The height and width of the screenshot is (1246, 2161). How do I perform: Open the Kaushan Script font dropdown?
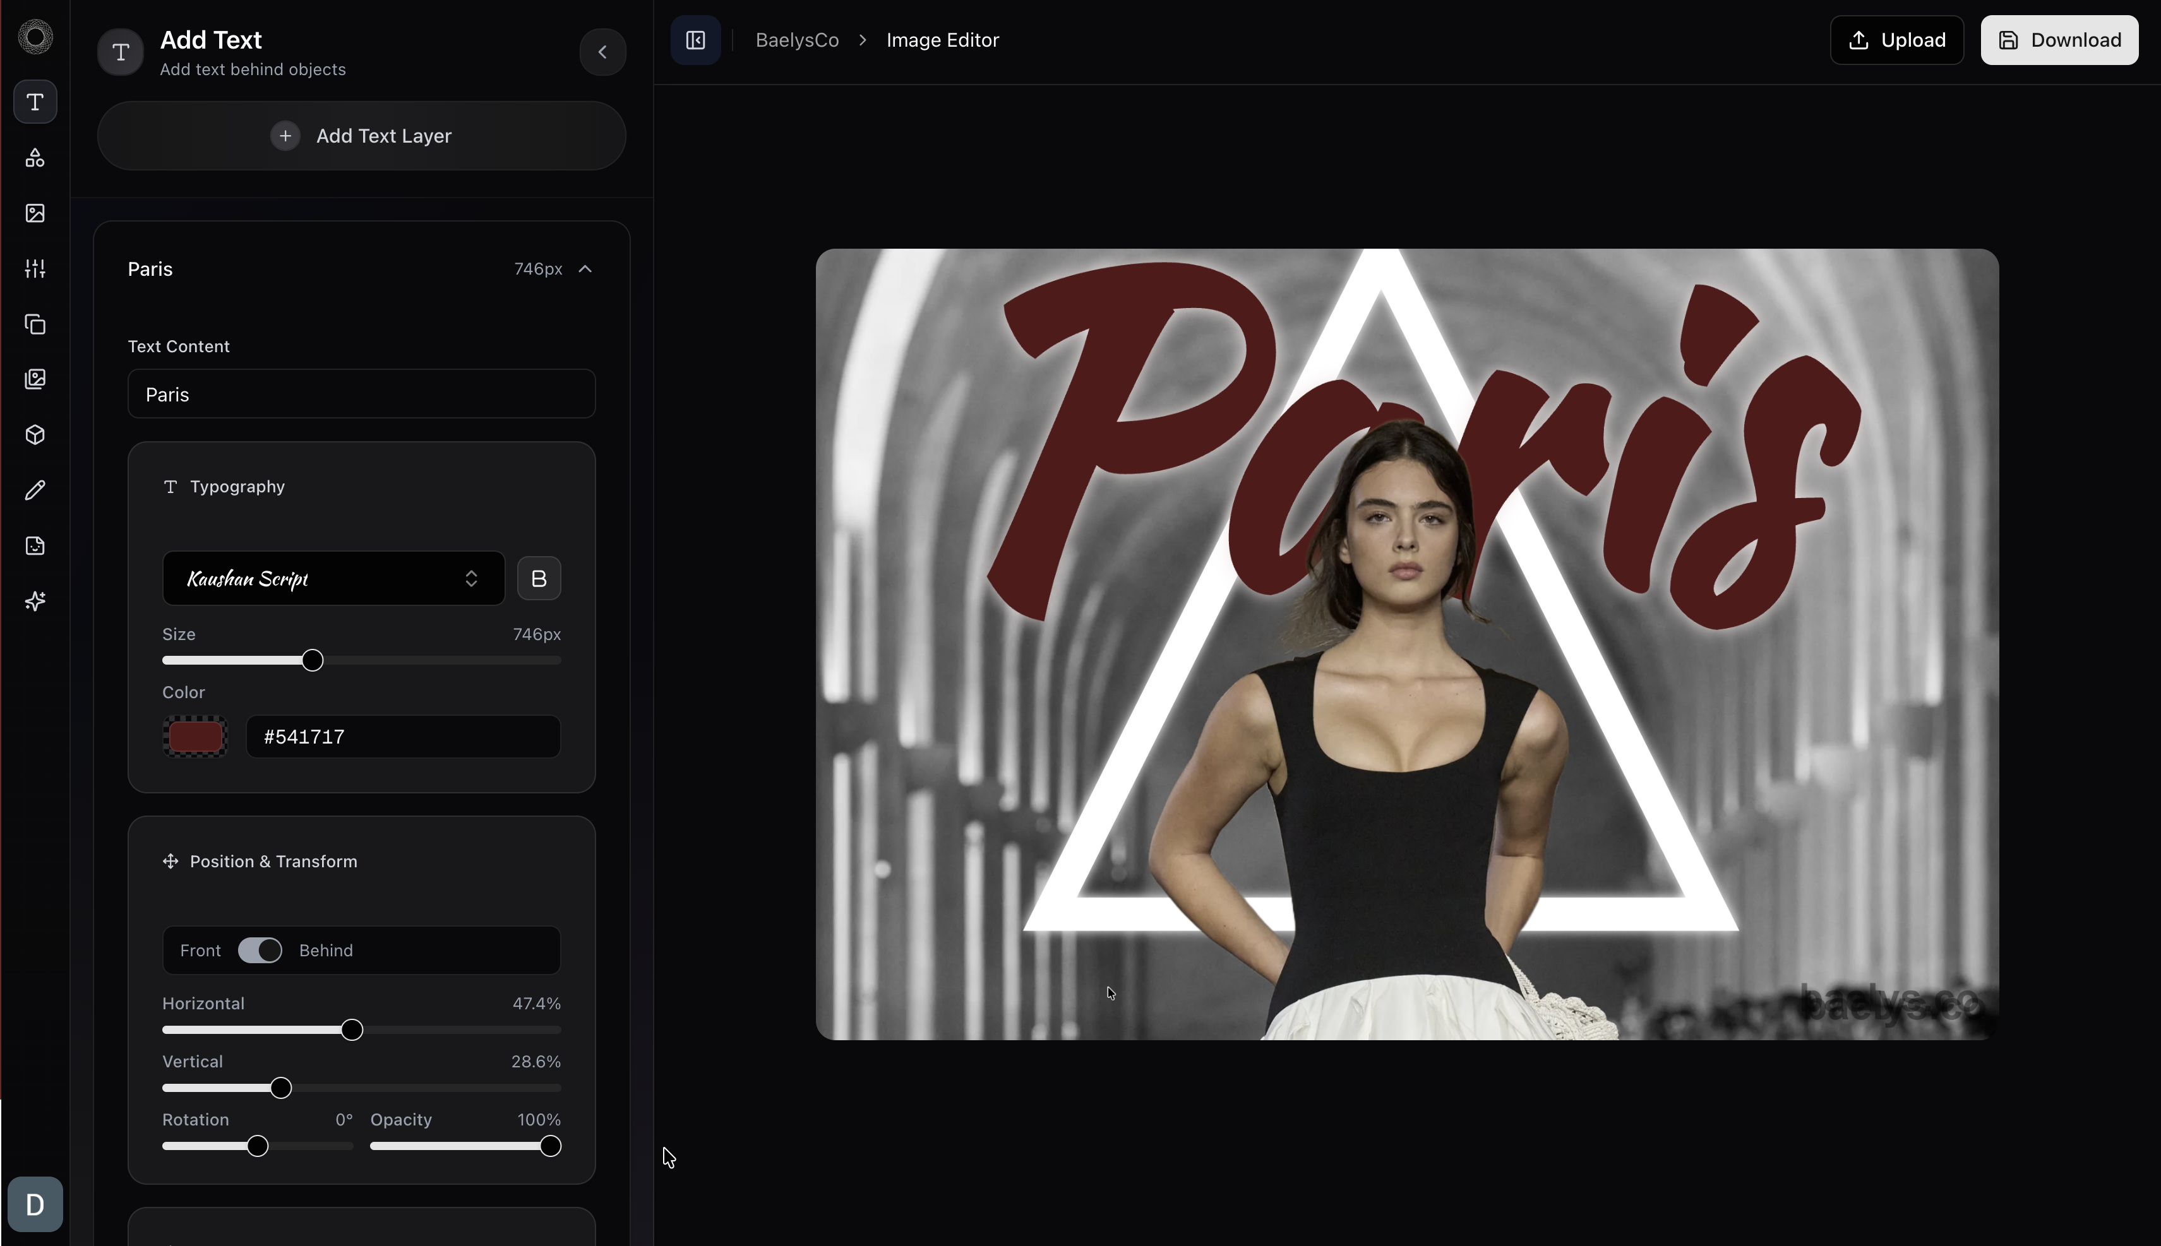coord(332,578)
